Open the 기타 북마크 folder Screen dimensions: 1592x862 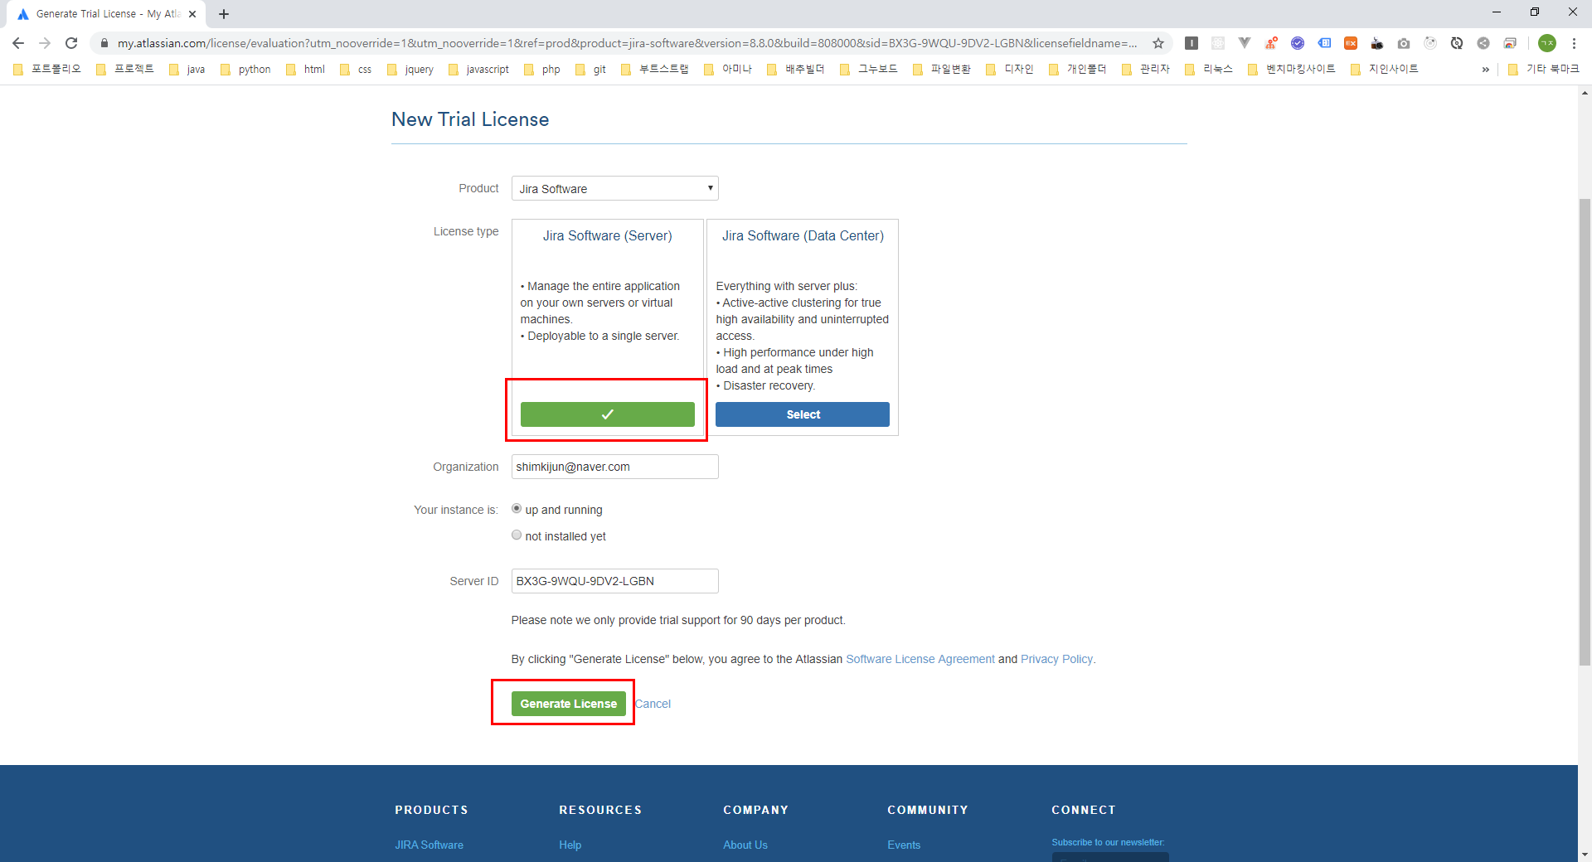click(1544, 69)
